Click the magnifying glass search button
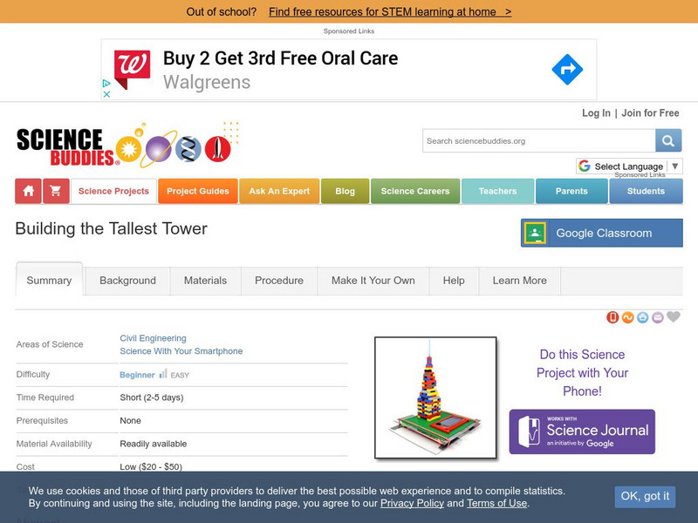This screenshot has width=698, height=523. click(x=668, y=140)
